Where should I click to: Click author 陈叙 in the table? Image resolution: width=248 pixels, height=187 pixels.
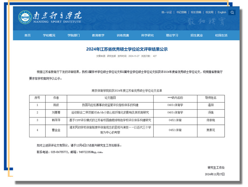56,105
